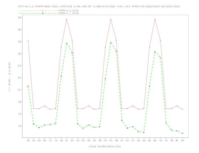Click the green circle marker at hour 45
This screenshot has height=153, width=199.
click(x=111, y=42)
